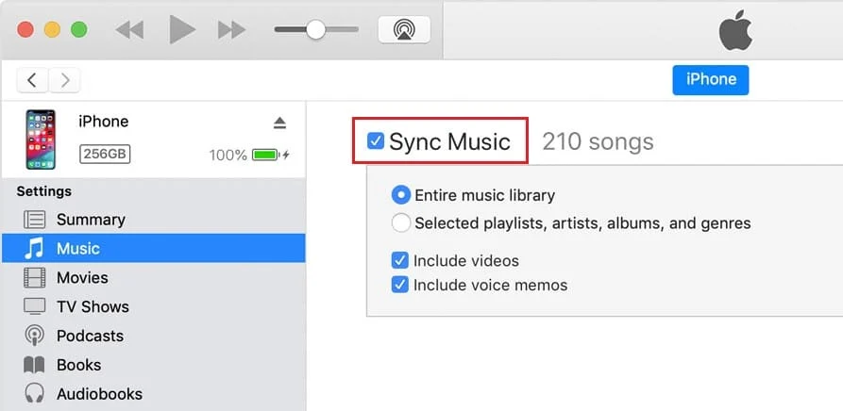Image resolution: width=843 pixels, height=411 pixels.
Task: Open the TV Shows section
Action: [x=92, y=306]
